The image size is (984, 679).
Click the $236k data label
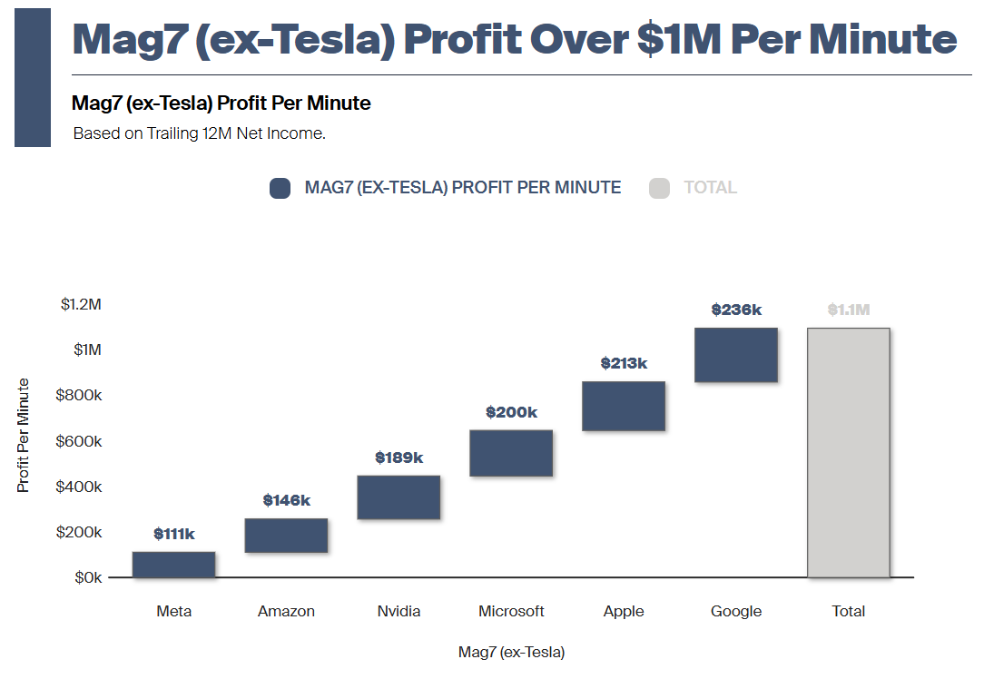pyautogui.click(x=736, y=310)
